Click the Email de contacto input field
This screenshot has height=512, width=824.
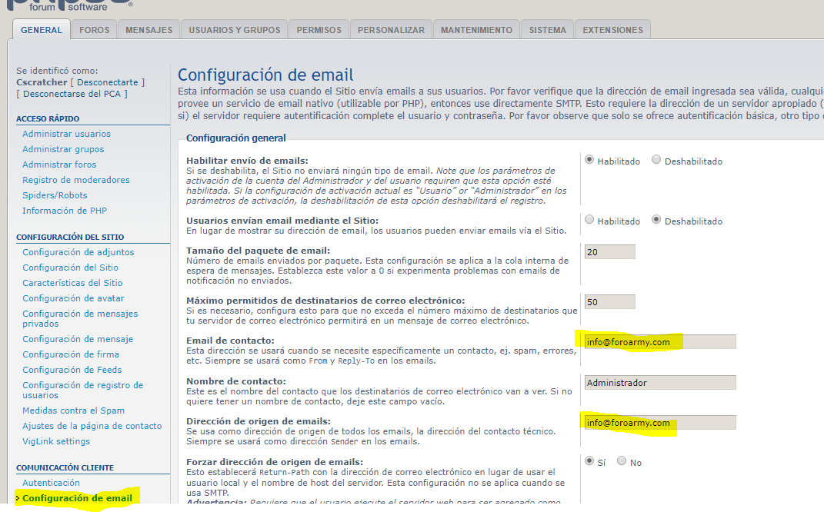pos(659,342)
